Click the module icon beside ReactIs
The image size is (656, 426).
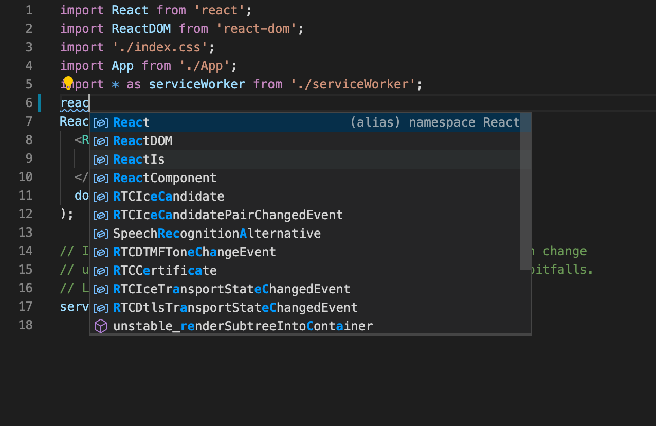pos(100,159)
